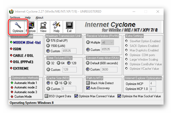Enable SACK Options Enabled setting
The width and height of the screenshot is (172, 113).
point(127,46)
